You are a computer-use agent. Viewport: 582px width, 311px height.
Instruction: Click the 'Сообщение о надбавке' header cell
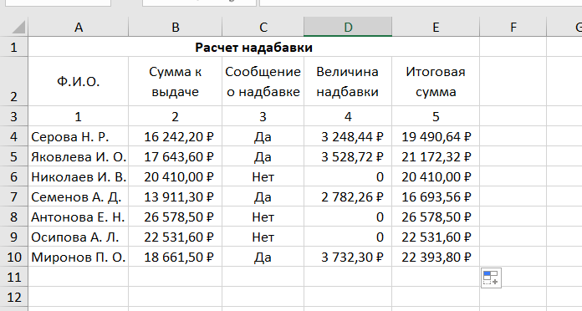(263, 81)
